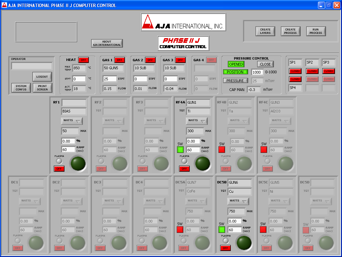Click the RF4B GUN2 red SW indicator
The width and height of the screenshot is (342, 257).
[x=222, y=150]
